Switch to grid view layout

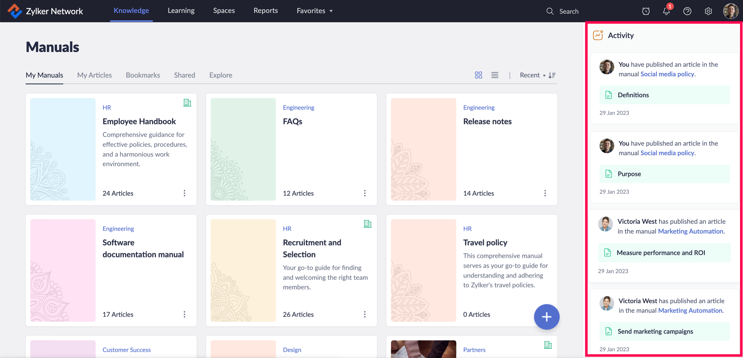(478, 75)
